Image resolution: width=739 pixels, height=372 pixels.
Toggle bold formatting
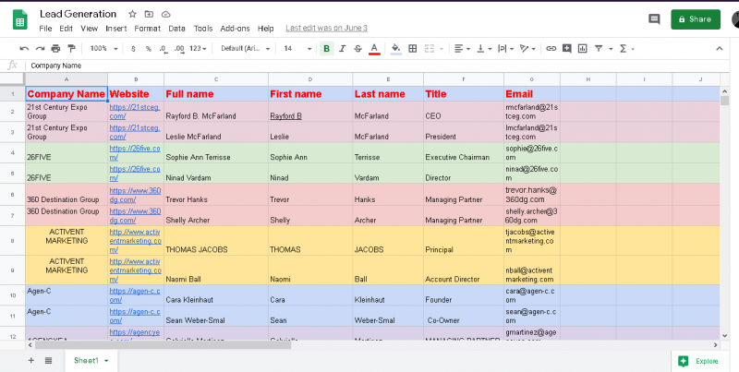point(327,48)
